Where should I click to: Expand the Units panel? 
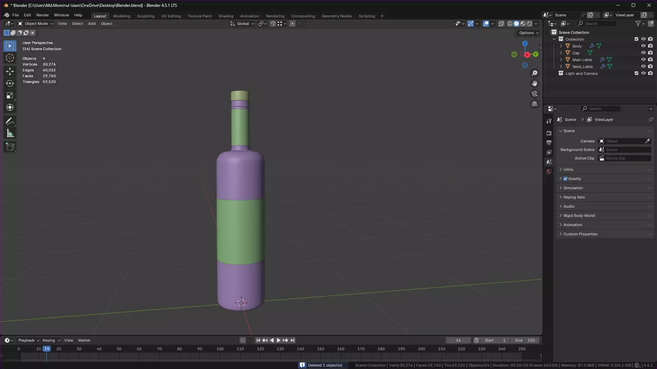coord(568,169)
